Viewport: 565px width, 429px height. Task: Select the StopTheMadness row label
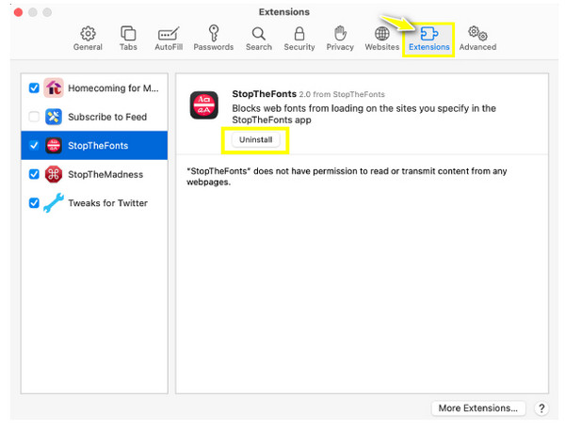[x=105, y=174]
